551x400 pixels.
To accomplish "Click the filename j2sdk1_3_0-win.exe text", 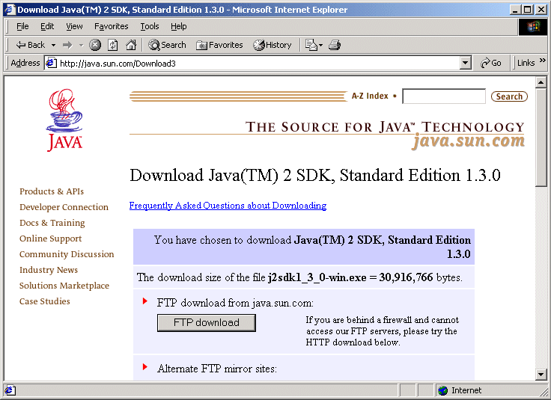I will (x=317, y=277).
